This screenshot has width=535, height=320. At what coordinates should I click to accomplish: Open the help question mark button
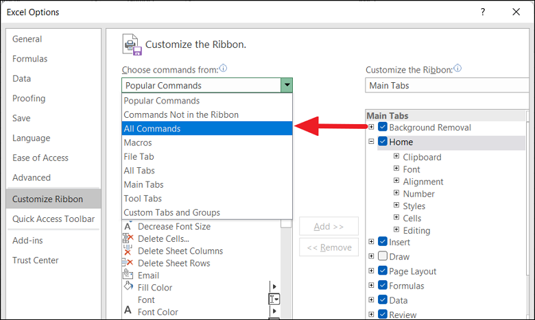pos(483,12)
